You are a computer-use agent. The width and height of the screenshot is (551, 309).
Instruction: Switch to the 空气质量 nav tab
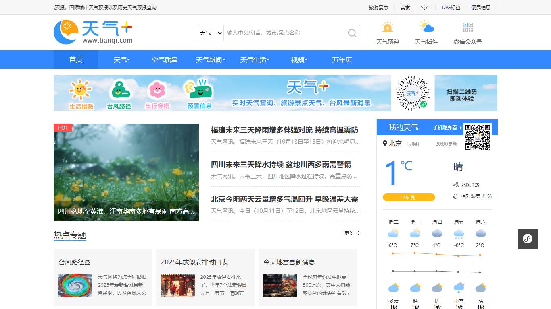pos(164,60)
